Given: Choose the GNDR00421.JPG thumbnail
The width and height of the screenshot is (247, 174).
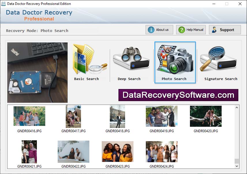Looking at the screenshot, I should pyautogui.click(x=29, y=152).
